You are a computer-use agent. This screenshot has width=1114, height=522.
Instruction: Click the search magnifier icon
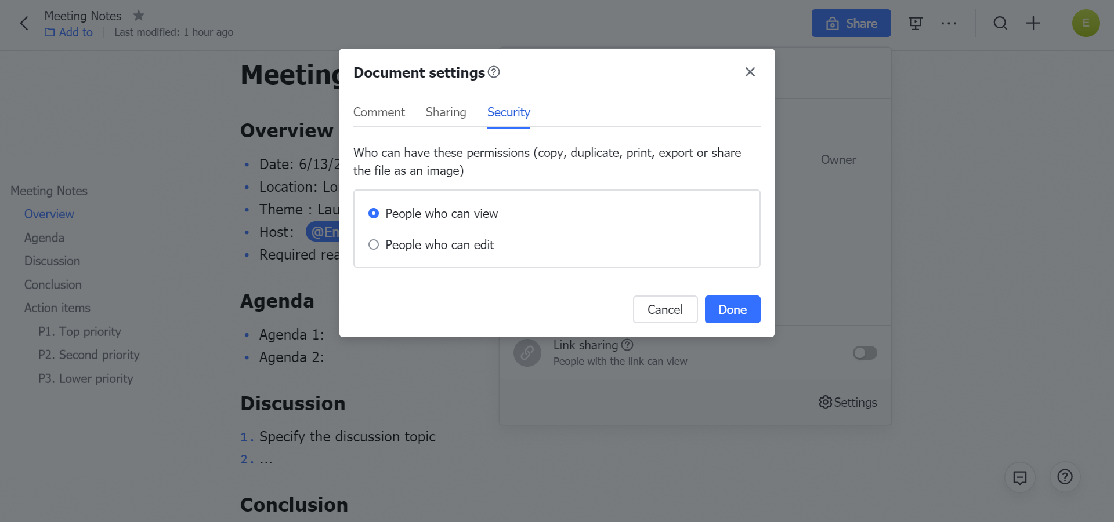tap(1000, 23)
